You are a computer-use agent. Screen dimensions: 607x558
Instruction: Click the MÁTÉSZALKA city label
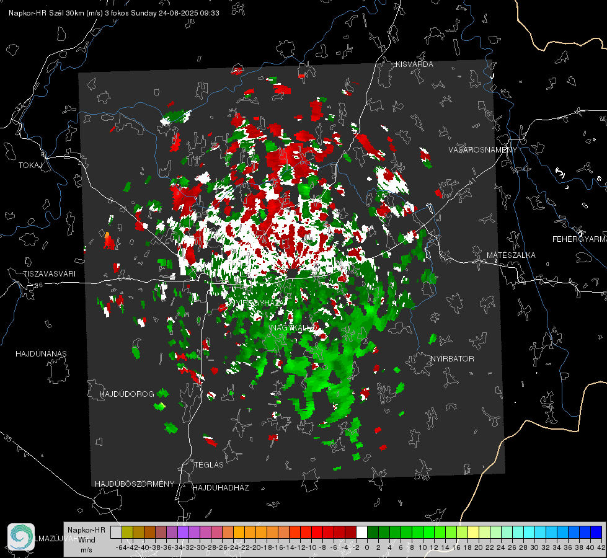point(511,255)
